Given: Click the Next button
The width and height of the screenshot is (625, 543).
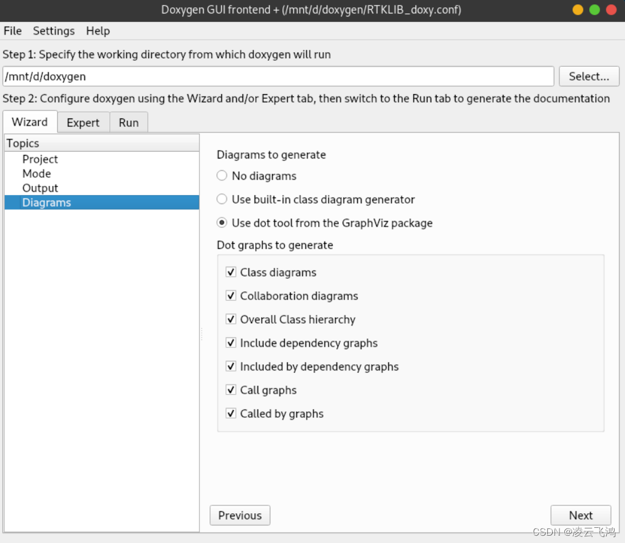Looking at the screenshot, I should coord(581,515).
